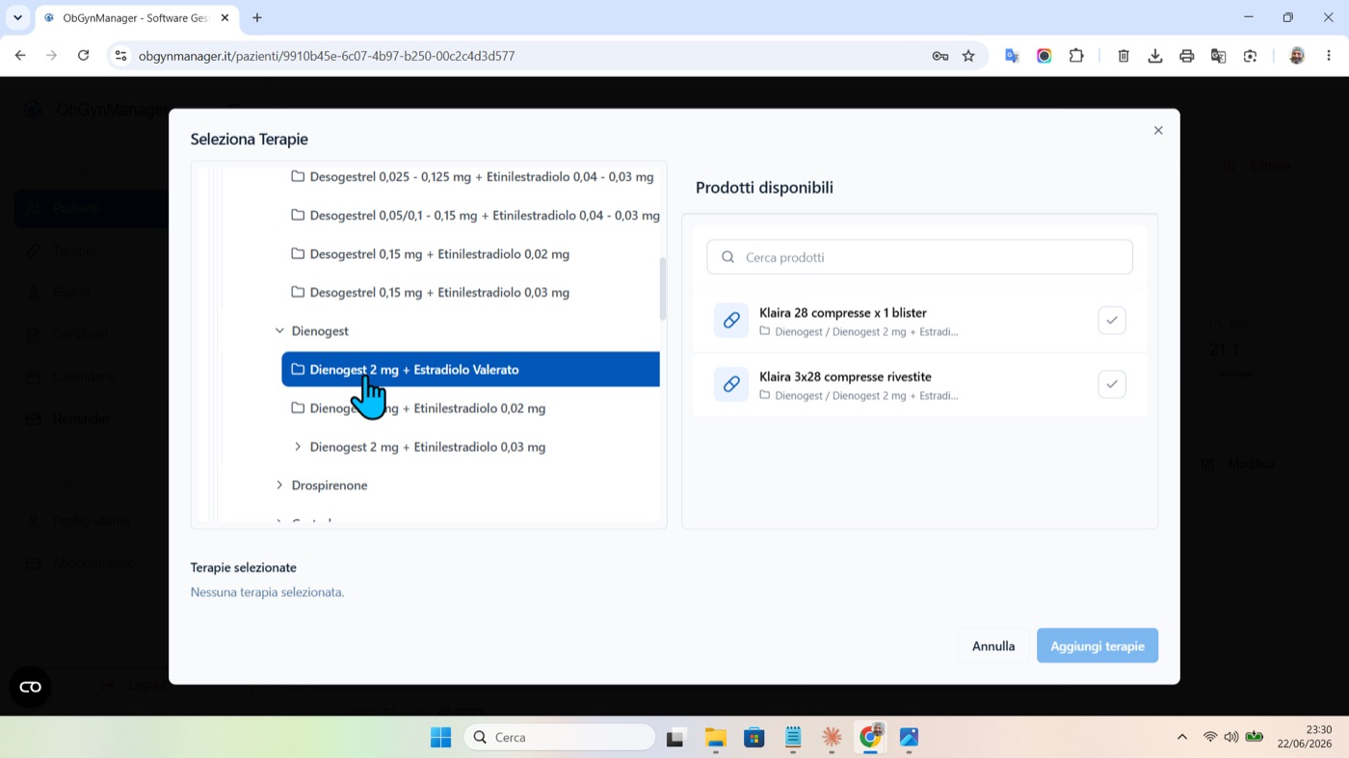This screenshot has height=758, width=1349.
Task: Click folder icon of Dienogest 2 mg + Estradiolo Valerato
Action: coord(298,369)
